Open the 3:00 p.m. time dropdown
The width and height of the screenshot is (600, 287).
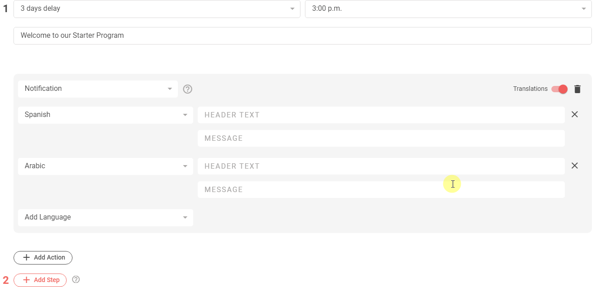448,9
